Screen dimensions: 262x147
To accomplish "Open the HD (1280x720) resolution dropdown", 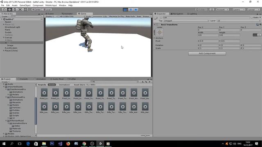I will pyautogui.click(x=72, y=16).
